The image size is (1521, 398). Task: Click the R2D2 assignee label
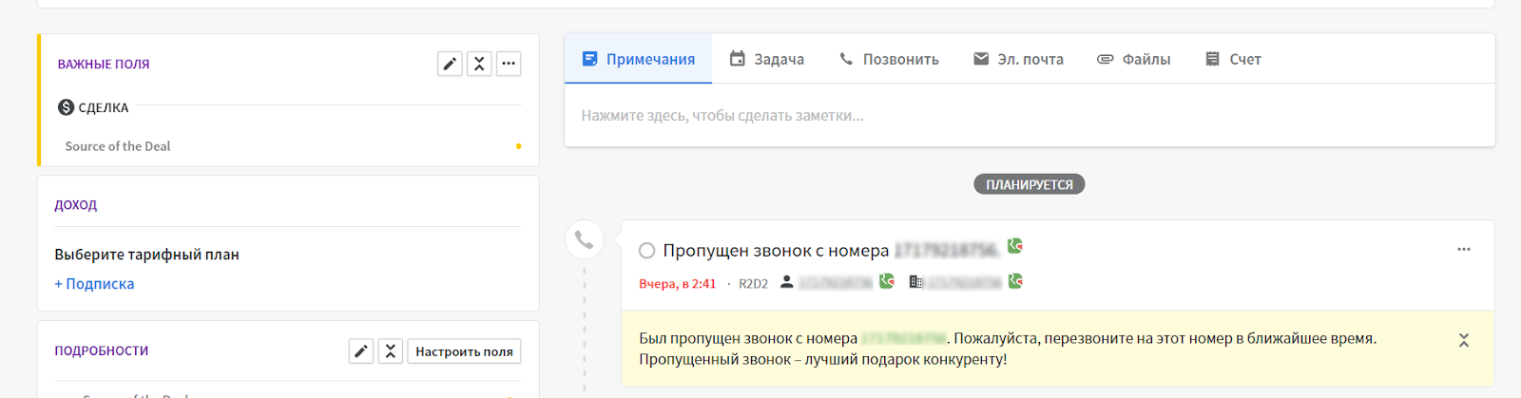point(753,284)
